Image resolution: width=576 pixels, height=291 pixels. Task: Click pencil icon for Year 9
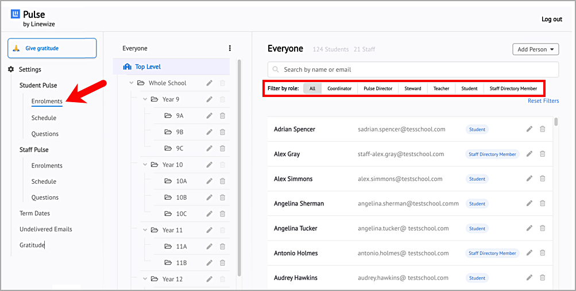[210, 99]
